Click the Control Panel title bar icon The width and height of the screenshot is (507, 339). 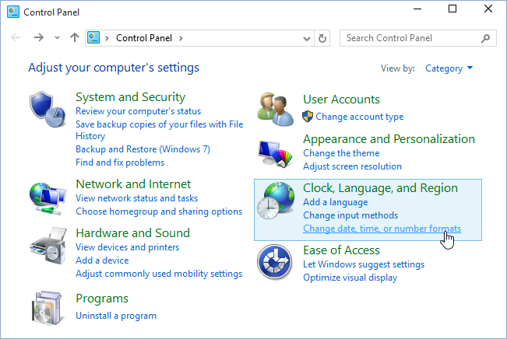point(13,12)
